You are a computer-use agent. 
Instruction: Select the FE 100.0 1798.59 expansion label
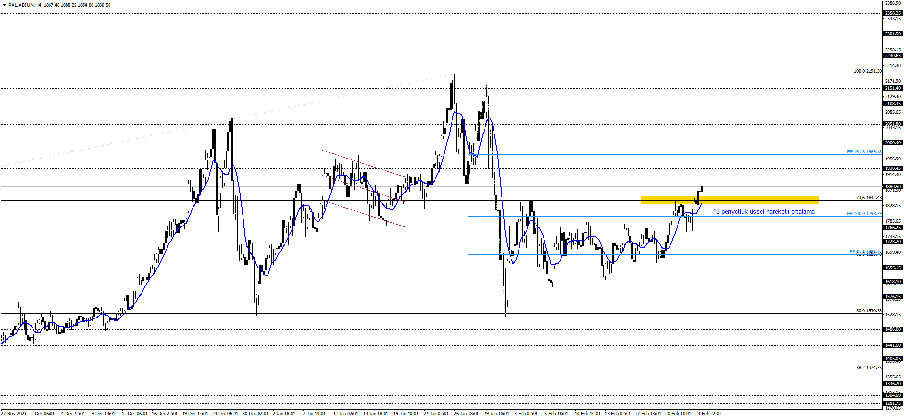864,214
